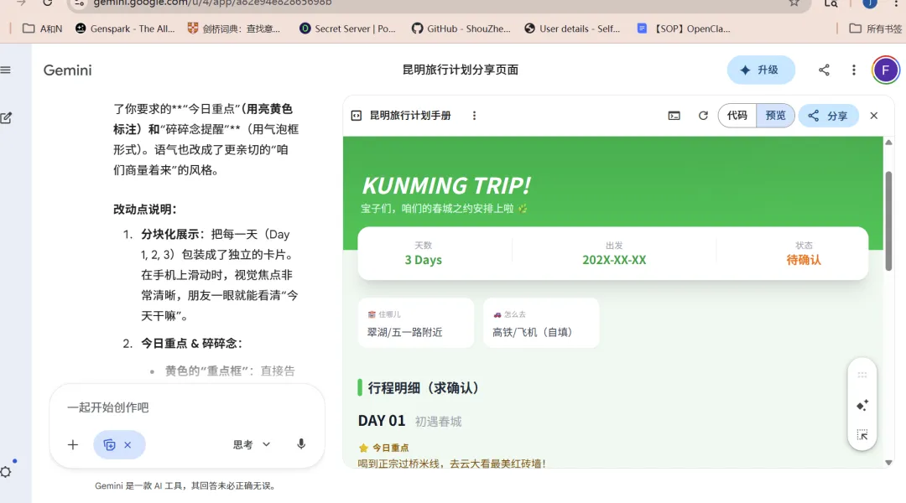Click the Gemini logo text

pos(68,70)
